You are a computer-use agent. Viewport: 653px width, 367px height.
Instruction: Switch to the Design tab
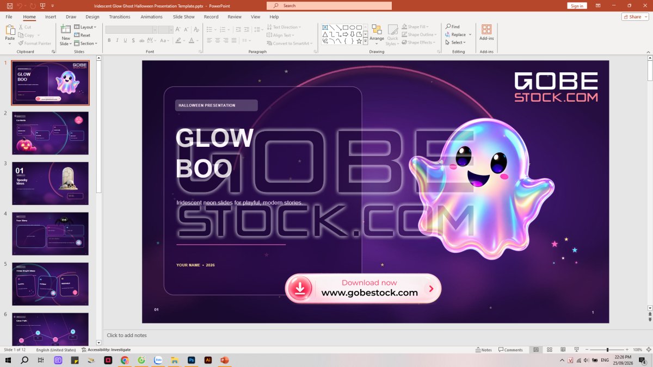93,17
